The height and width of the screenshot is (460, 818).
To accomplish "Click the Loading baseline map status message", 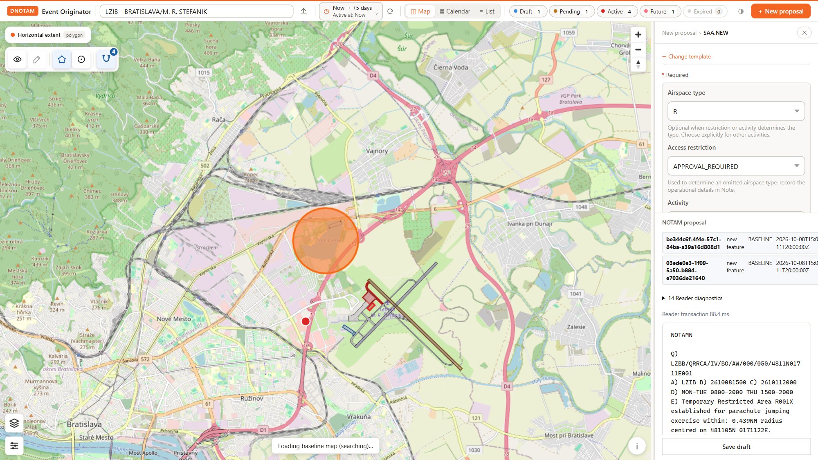I will click(326, 446).
